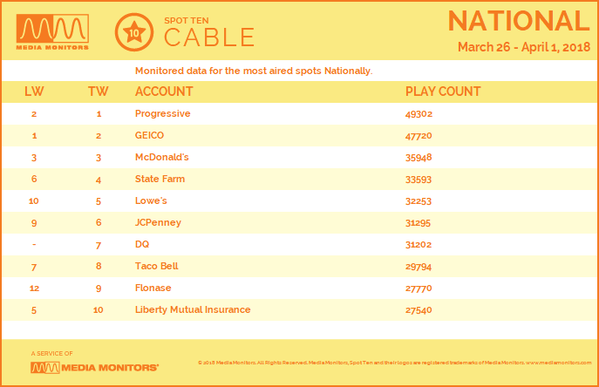Click Liberty Mutual Insurance account

click(193, 309)
